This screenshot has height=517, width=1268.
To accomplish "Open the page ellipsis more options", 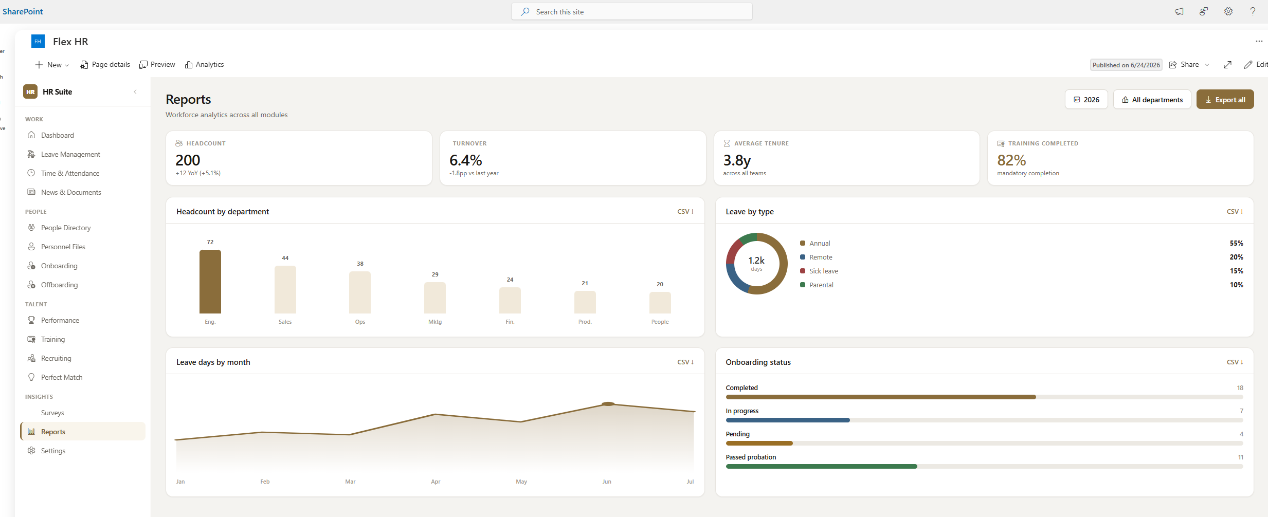I will click(1259, 41).
